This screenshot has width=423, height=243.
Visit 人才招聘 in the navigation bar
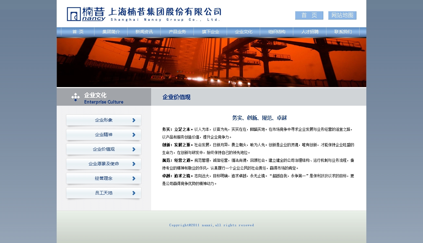310,32
